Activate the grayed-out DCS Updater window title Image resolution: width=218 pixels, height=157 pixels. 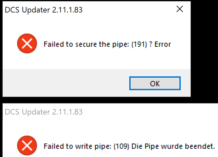pyautogui.click(x=44, y=112)
